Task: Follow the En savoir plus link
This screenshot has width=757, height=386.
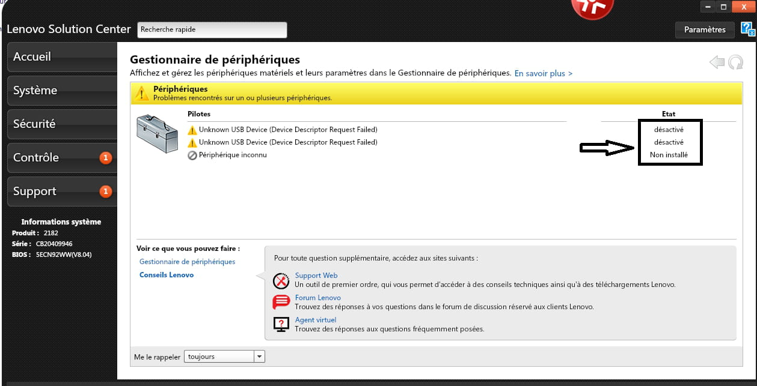Action: [543, 73]
